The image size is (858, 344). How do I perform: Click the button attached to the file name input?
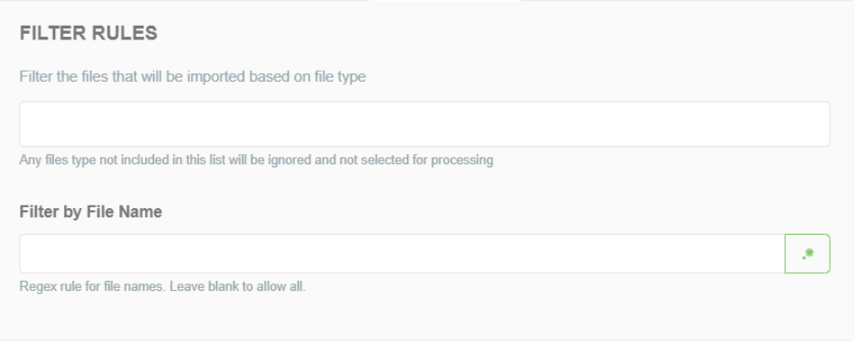[x=808, y=253]
